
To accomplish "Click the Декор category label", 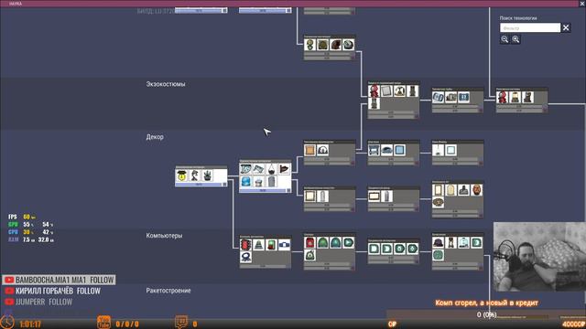I will (x=155, y=137).
